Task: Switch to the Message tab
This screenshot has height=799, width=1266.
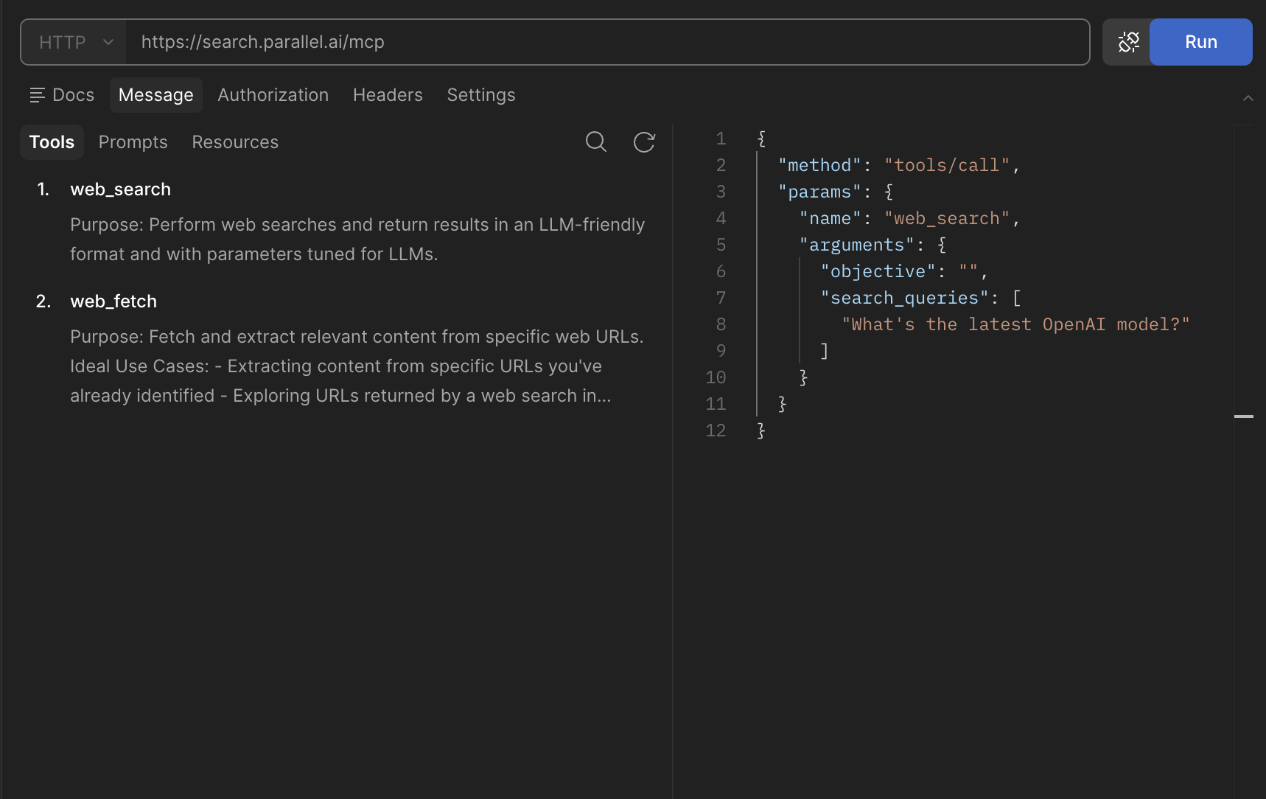Action: (x=156, y=95)
